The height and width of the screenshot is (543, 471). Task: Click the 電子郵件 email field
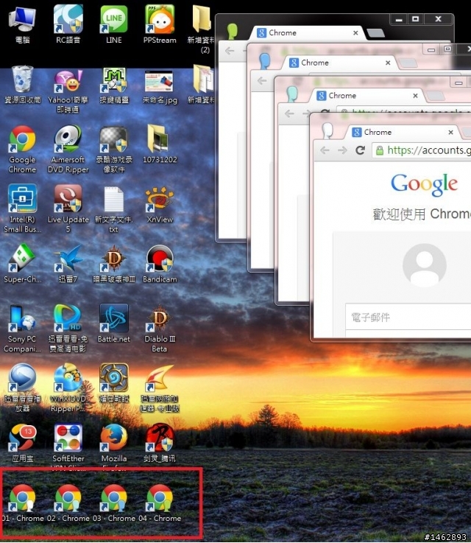click(408, 317)
